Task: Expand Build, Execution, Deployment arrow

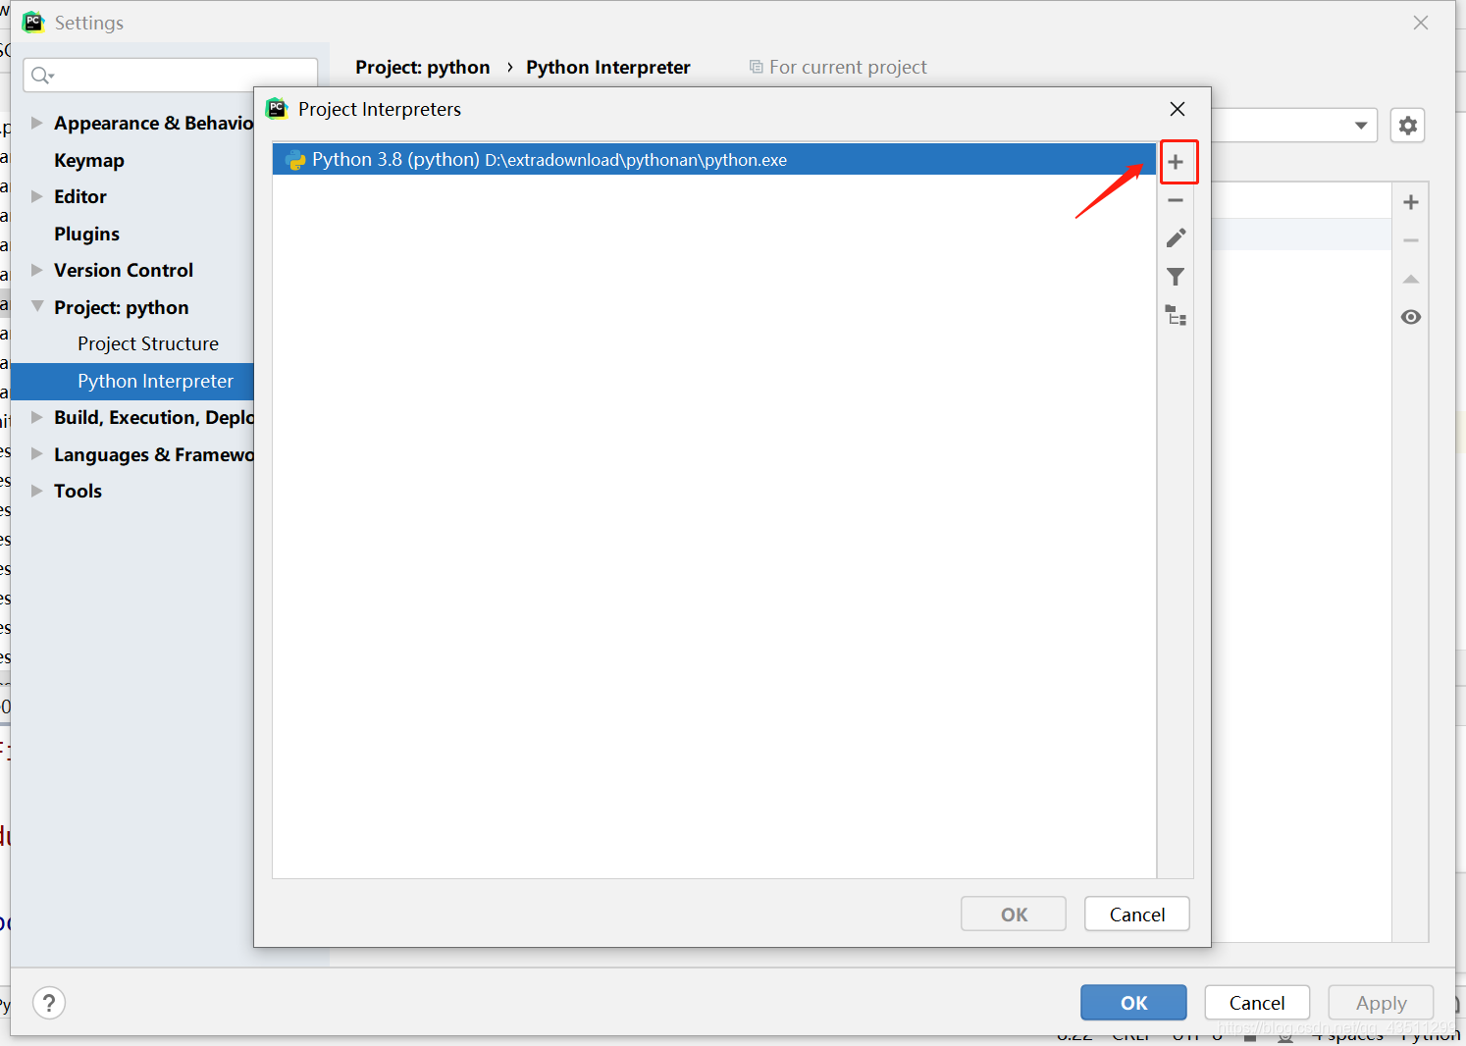Action: (36, 417)
